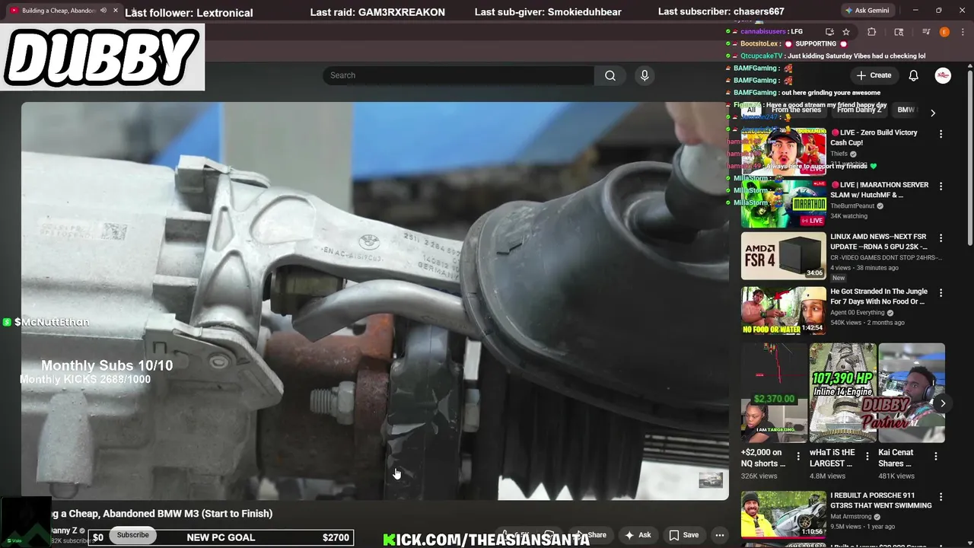974x548 pixels.
Task: Click the Ask button under the video
Action: pos(638,535)
